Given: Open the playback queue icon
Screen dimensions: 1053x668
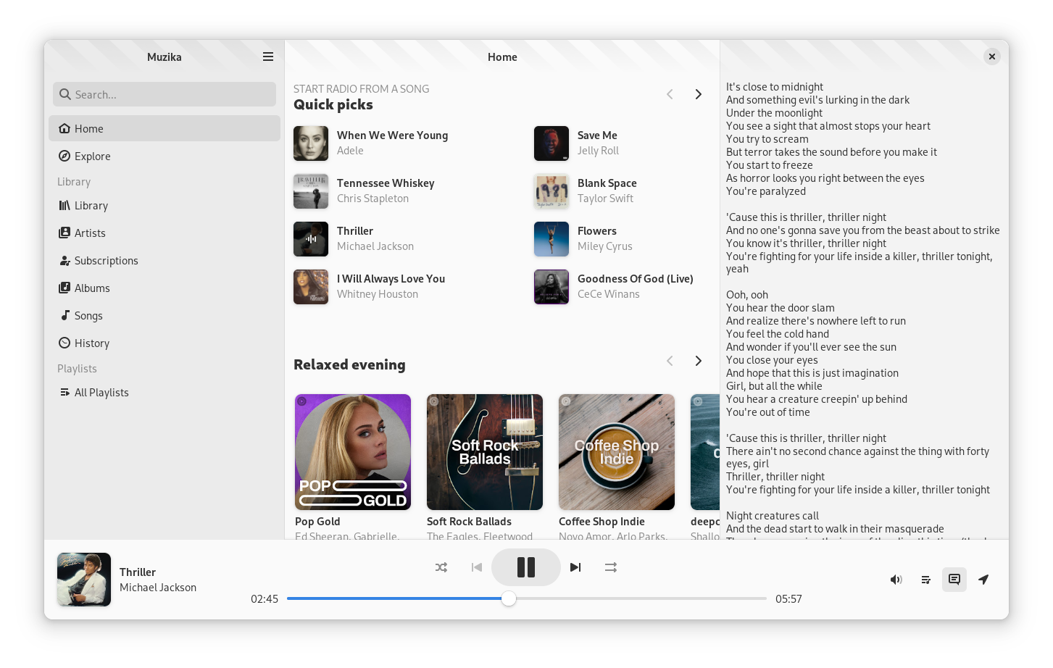Looking at the screenshot, I should [925, 579].
